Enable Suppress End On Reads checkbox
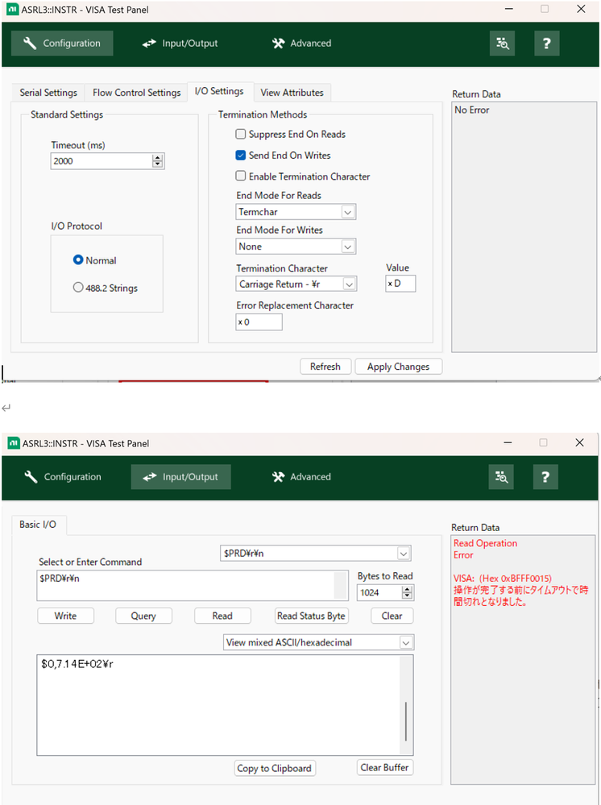This screenshot has width=601, height=805. [241, 135]
